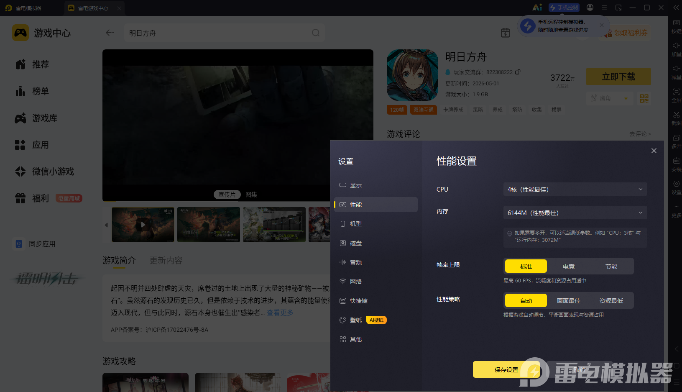Click 查看更多 in game description

pyautogui.click(x=280, y=313)
